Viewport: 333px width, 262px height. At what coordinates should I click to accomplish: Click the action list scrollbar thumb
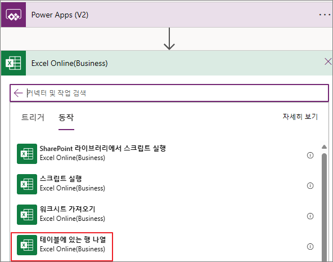point(324,207)
